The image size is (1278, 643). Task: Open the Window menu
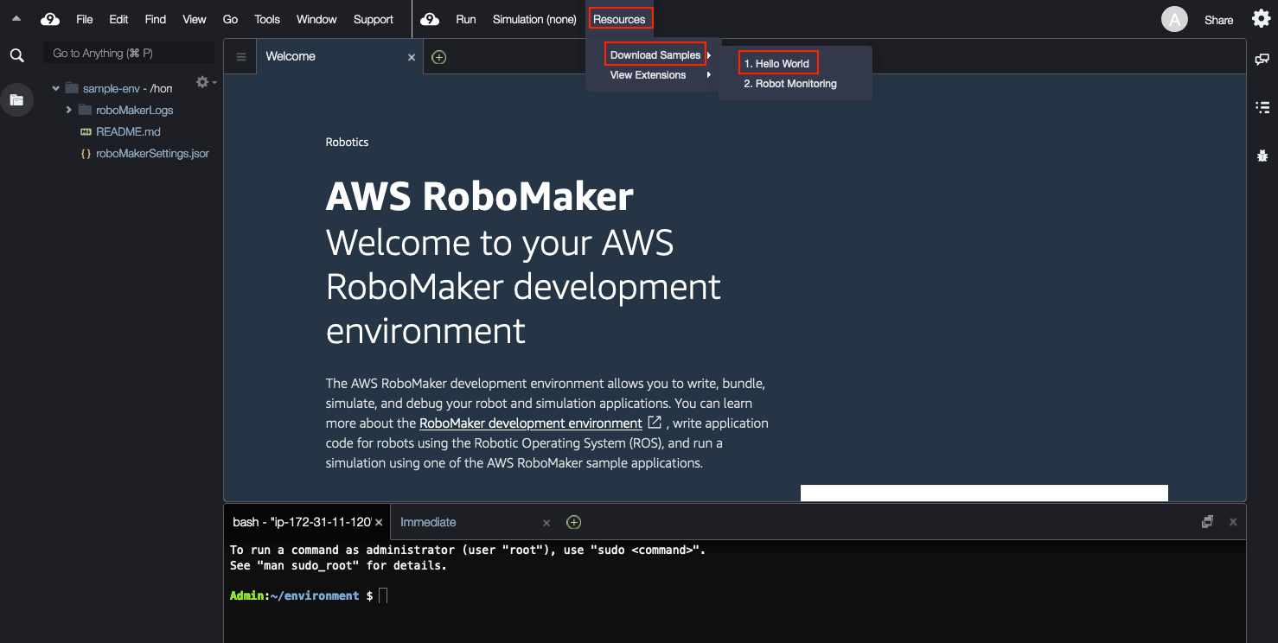tap(316, 19)
